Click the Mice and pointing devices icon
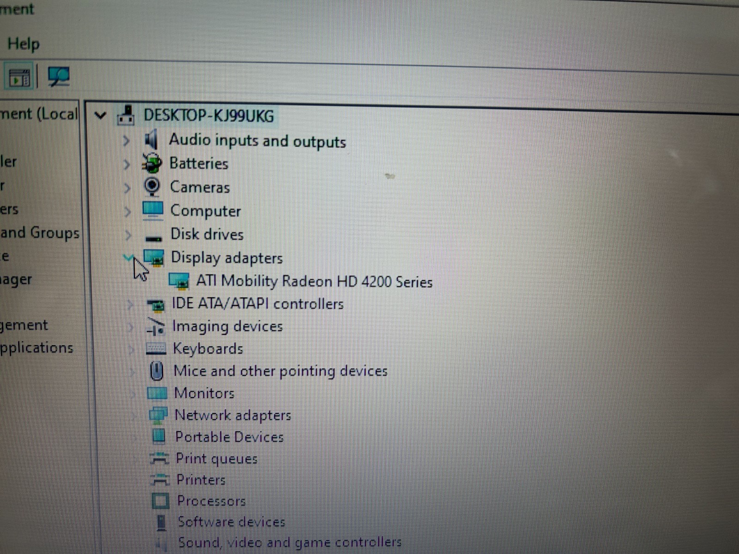Screen dimensions: 739x554 [157, 371]
